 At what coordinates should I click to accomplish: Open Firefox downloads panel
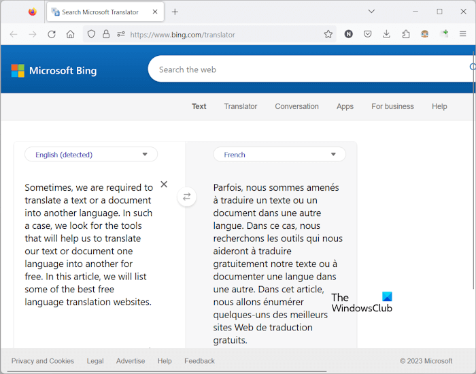tap(386, 34)
